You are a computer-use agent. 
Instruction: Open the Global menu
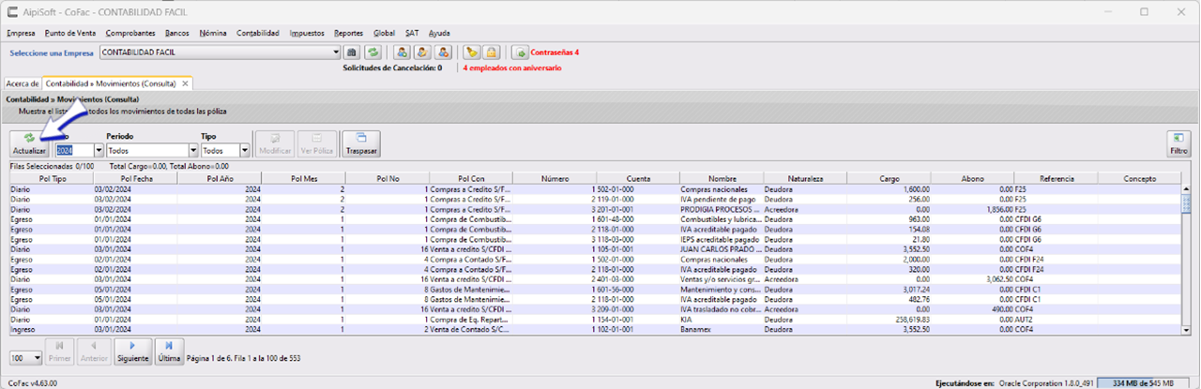coord(384,33)
